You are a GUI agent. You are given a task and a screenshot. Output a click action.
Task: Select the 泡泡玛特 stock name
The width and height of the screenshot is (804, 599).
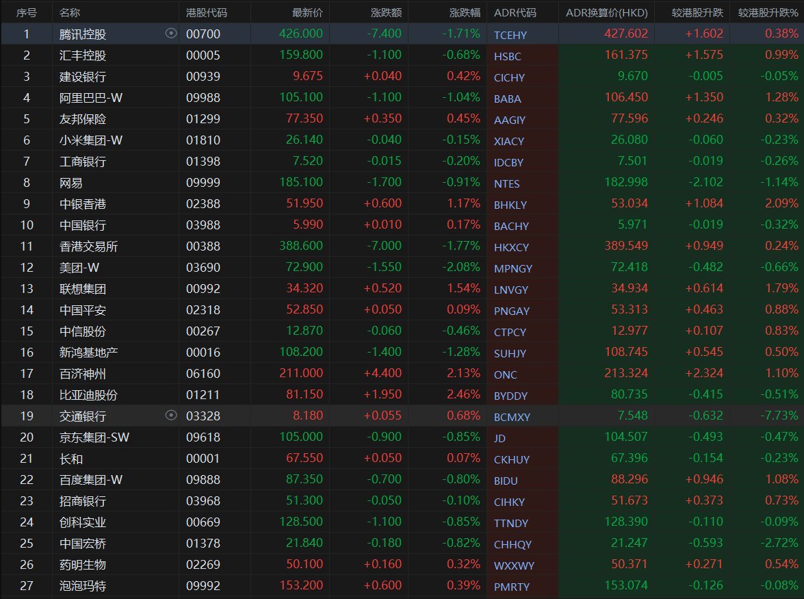point(83,586)
